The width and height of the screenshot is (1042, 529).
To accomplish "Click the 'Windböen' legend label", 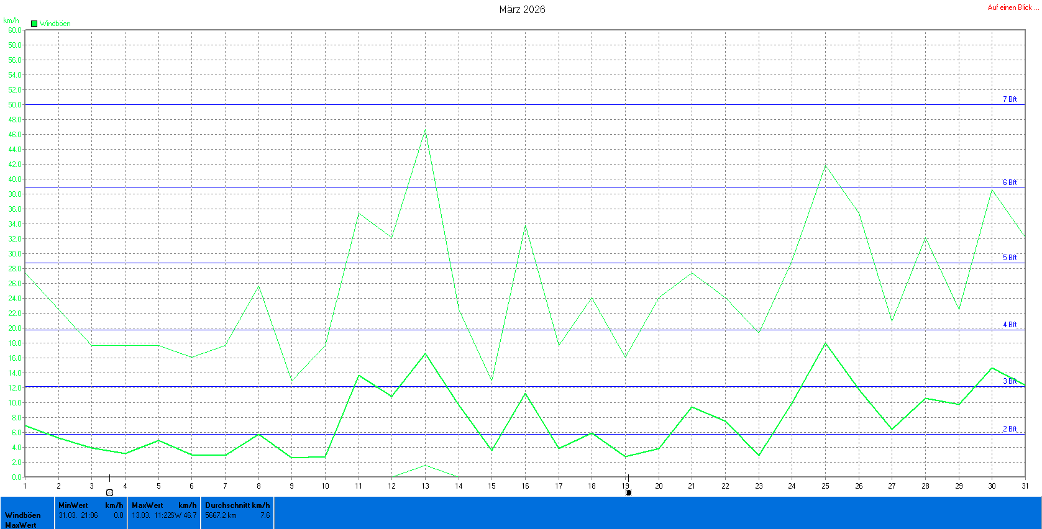I will click(x=55, y=24).
